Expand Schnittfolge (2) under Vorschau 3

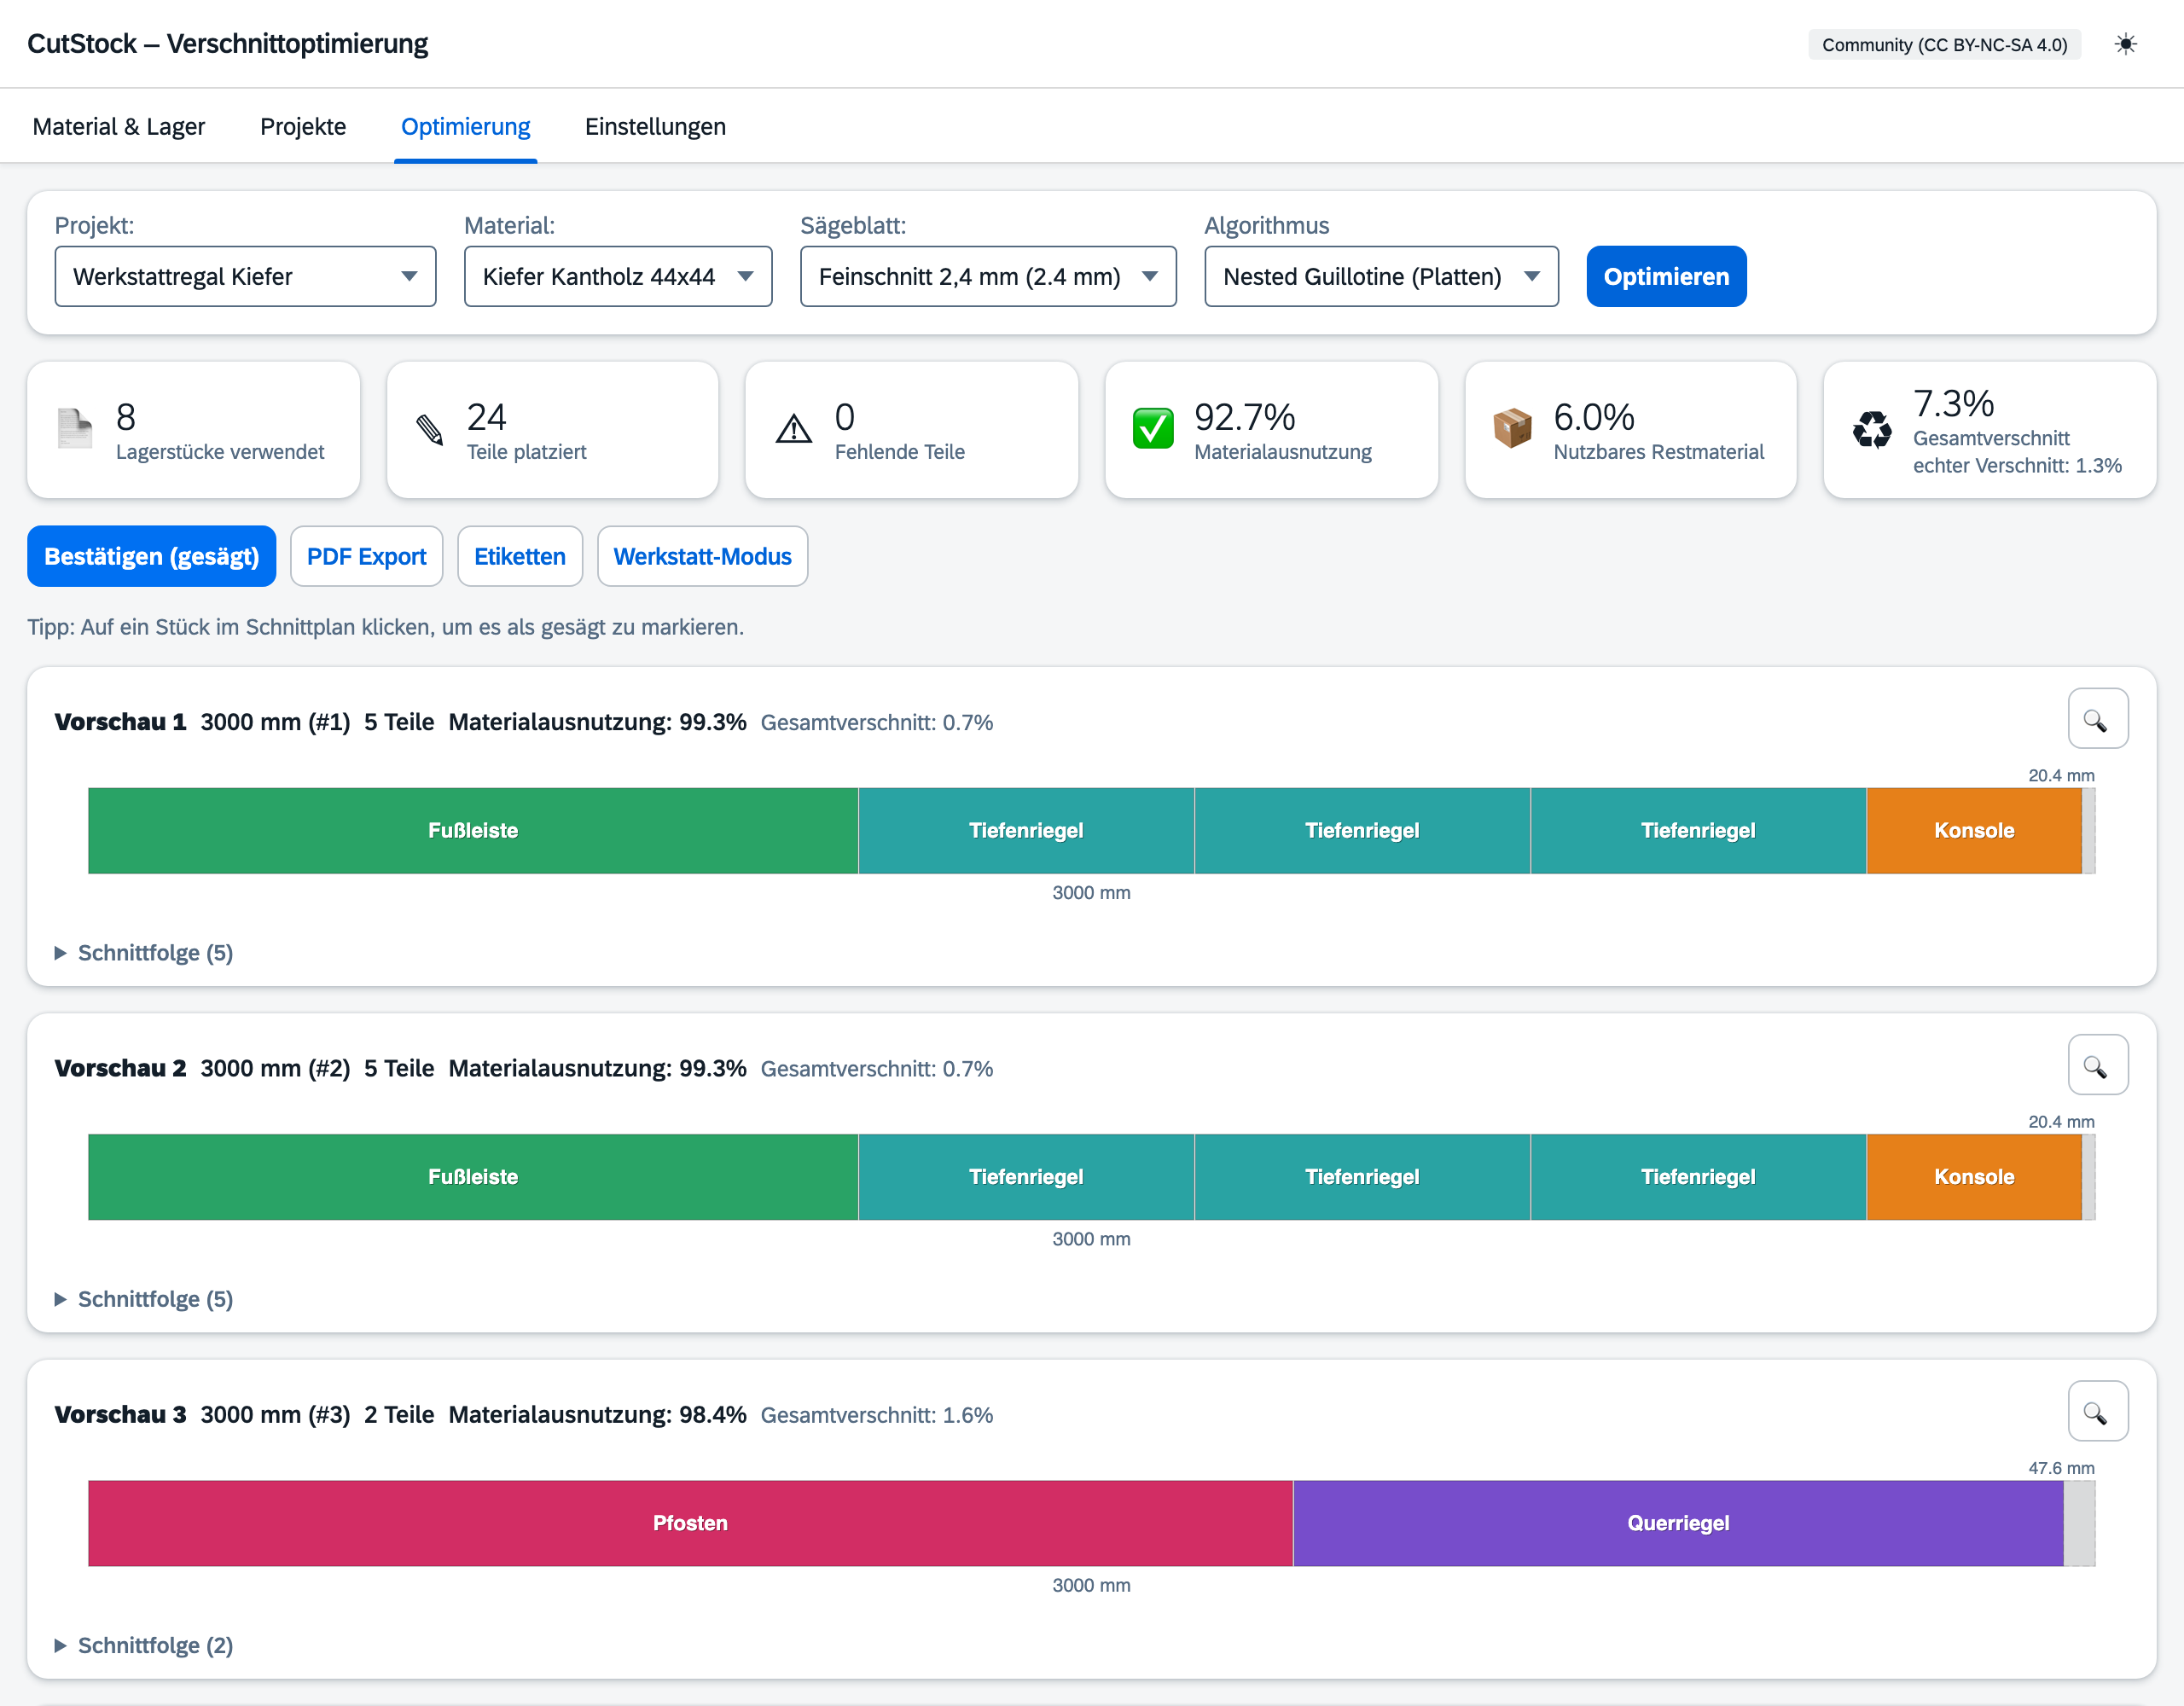point(144,1645)
